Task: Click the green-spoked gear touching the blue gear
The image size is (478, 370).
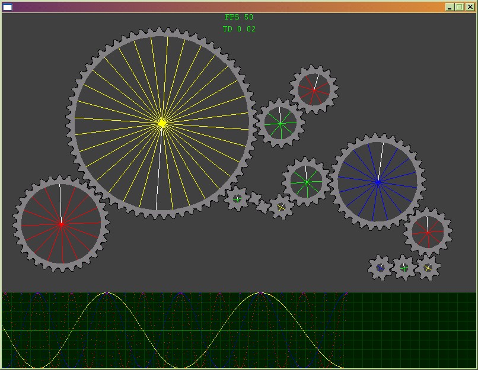Action: (x=307, y=182)
